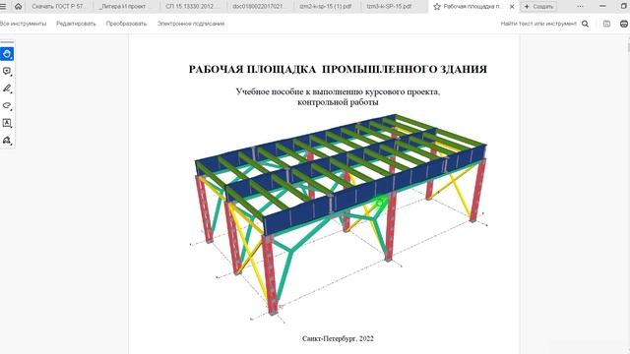Click the text 'Учебное пособие к выполнению курсового проекта,'

tap(338, 91)
